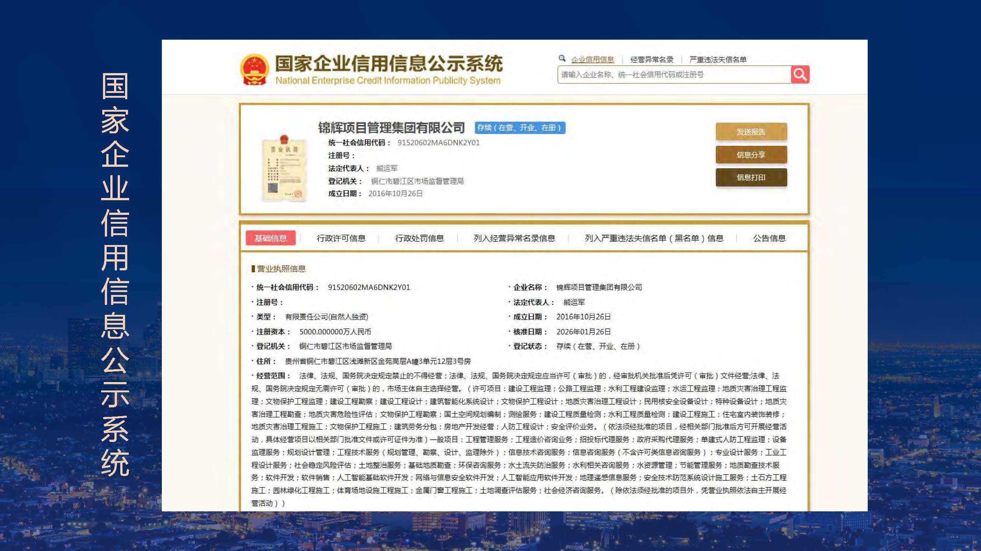
Task: Click the 成立日期 value in license info section
Action: pyautogui.click(x=583, y=317)
